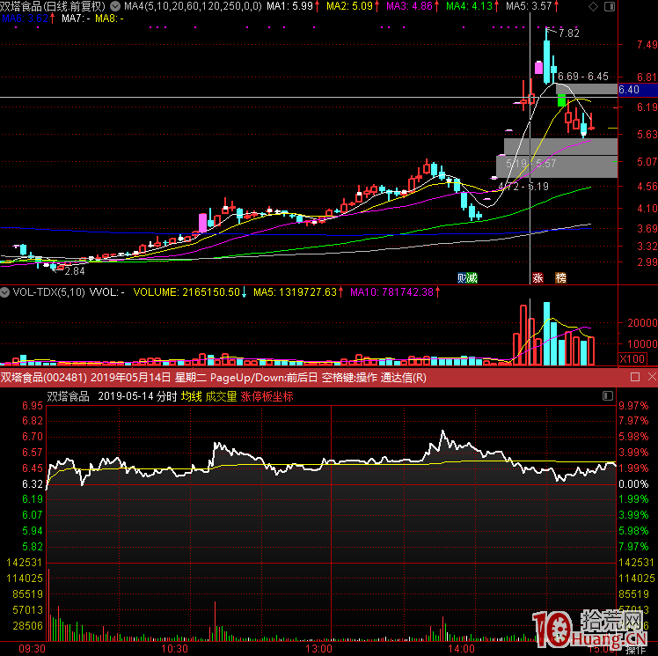The width and height of the screenshot is (658, 656).
Task: Click the 6.95 intraday price label
Action: [33, 406]
